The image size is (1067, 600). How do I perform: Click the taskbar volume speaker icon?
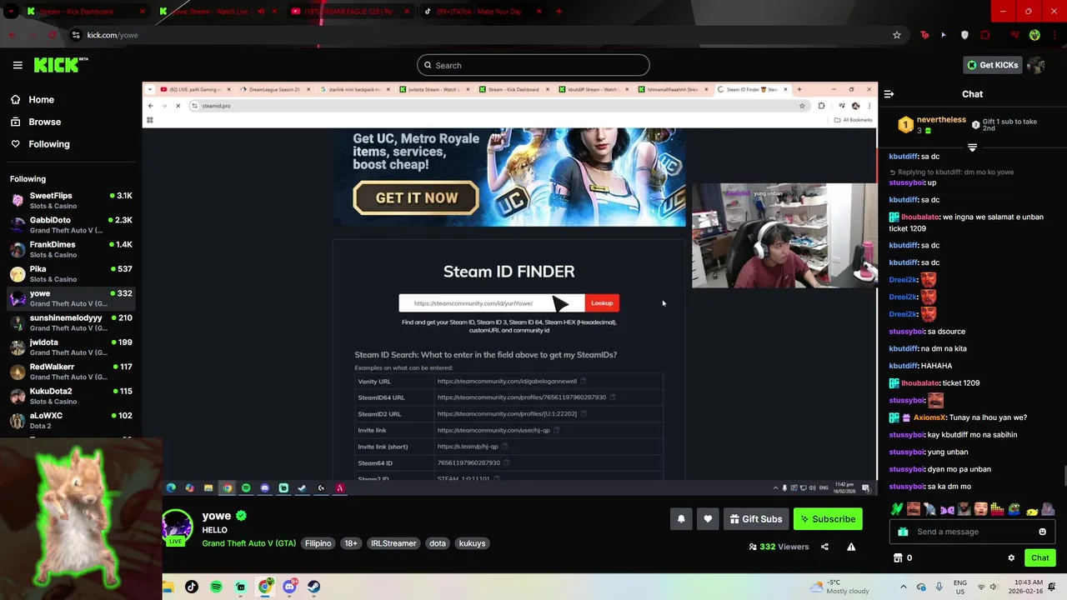point(994,587)
